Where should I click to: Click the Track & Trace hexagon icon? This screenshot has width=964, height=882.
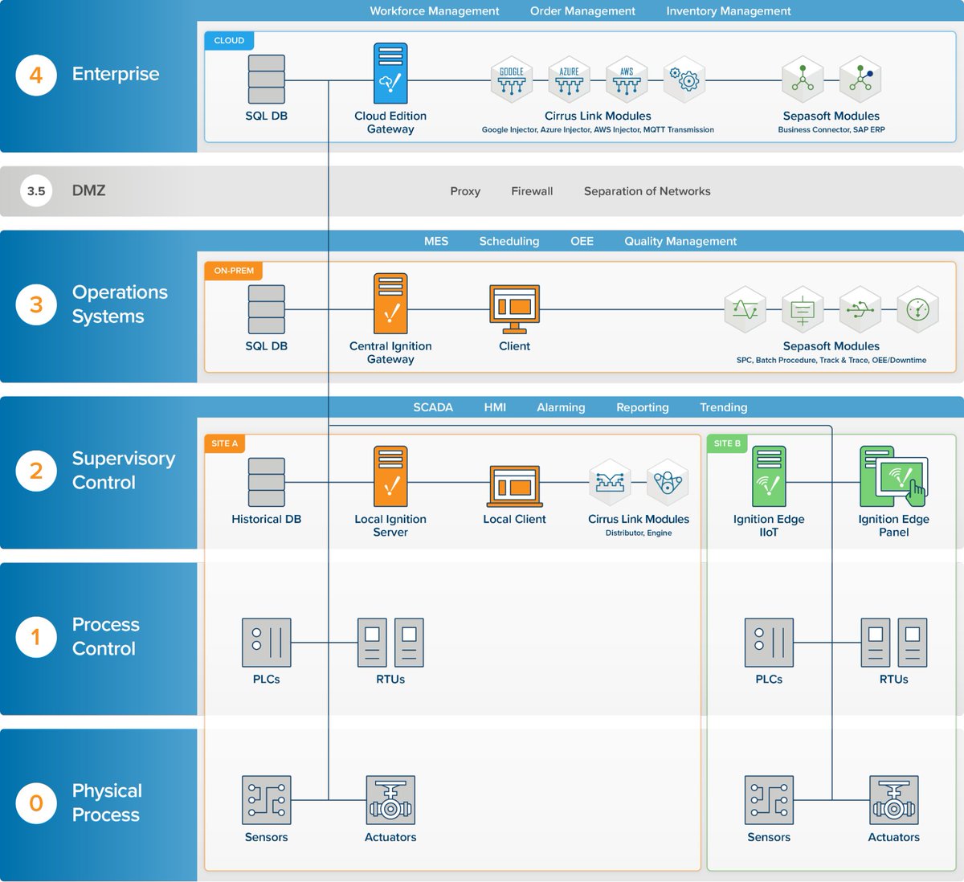click(x=860, y=309)
